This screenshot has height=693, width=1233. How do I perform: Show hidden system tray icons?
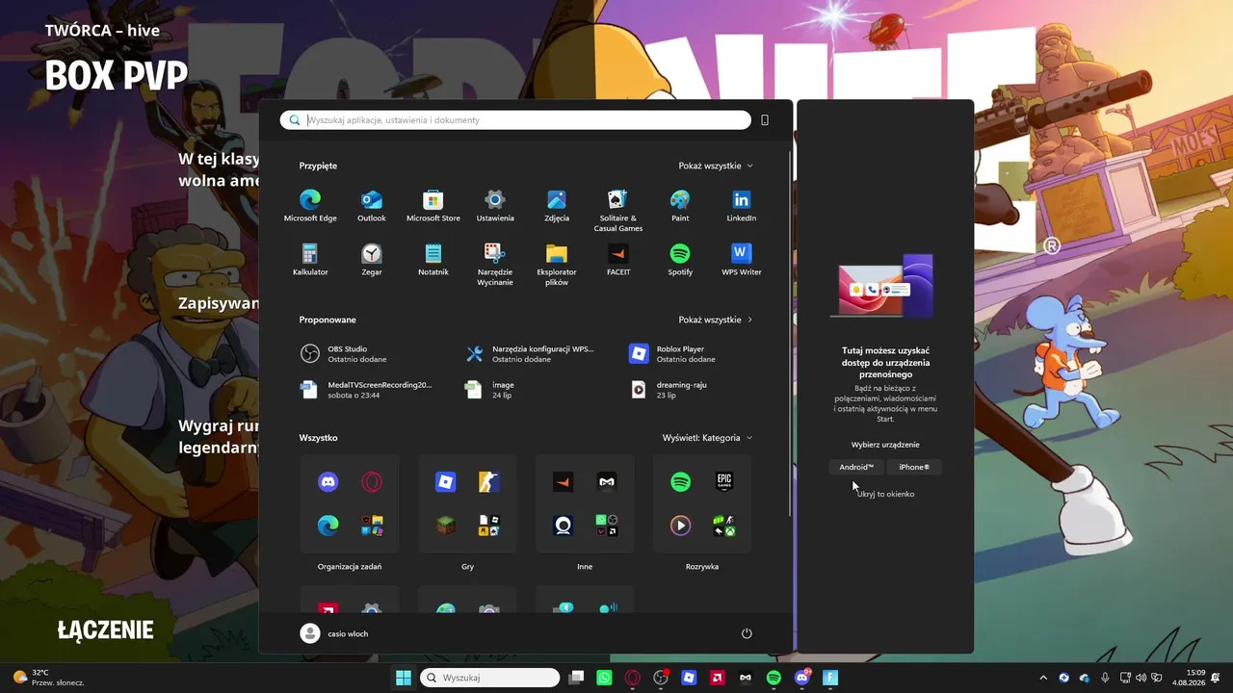click(1043, 678)
